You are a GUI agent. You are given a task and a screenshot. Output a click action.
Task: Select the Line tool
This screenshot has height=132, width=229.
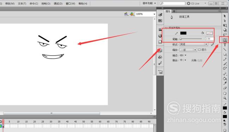[x=225, y=49]
